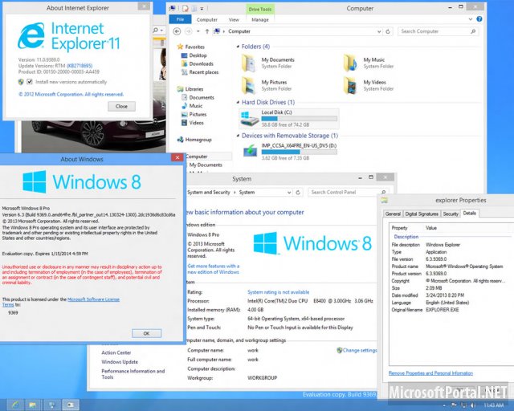514x411 pixels.
Task: Toggle Install new versions automatically checkbox
Action: coord(30,82)
